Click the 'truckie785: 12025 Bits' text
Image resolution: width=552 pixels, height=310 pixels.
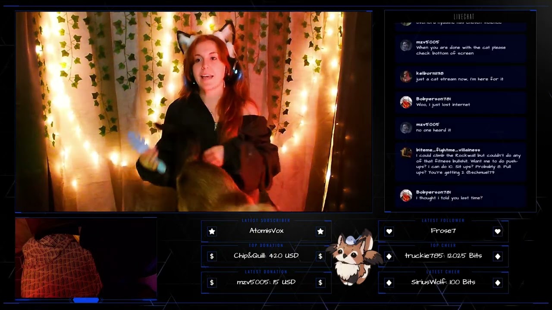tap(443, 256)
